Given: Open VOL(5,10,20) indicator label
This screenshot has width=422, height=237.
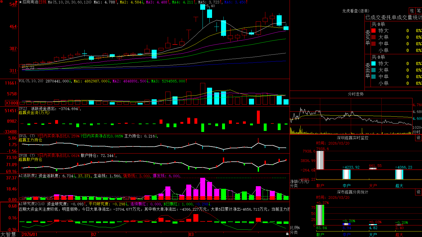Looking at the screenshot, I should tap(31, 81).
